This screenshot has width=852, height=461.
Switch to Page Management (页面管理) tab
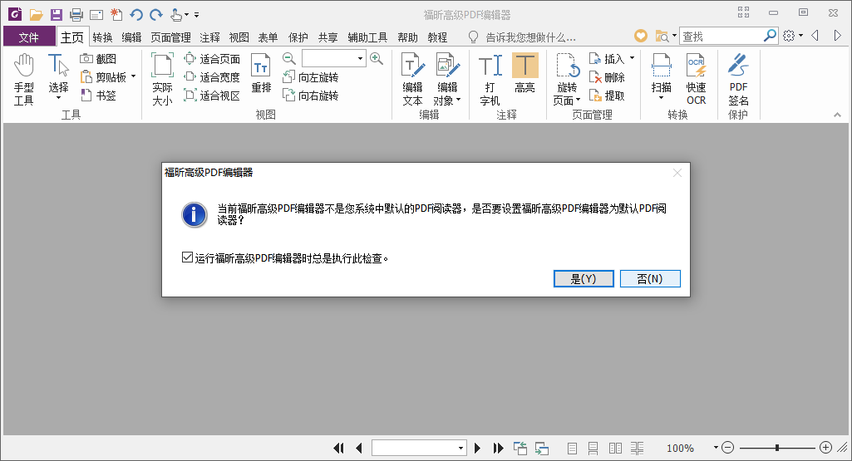[170, 37]
